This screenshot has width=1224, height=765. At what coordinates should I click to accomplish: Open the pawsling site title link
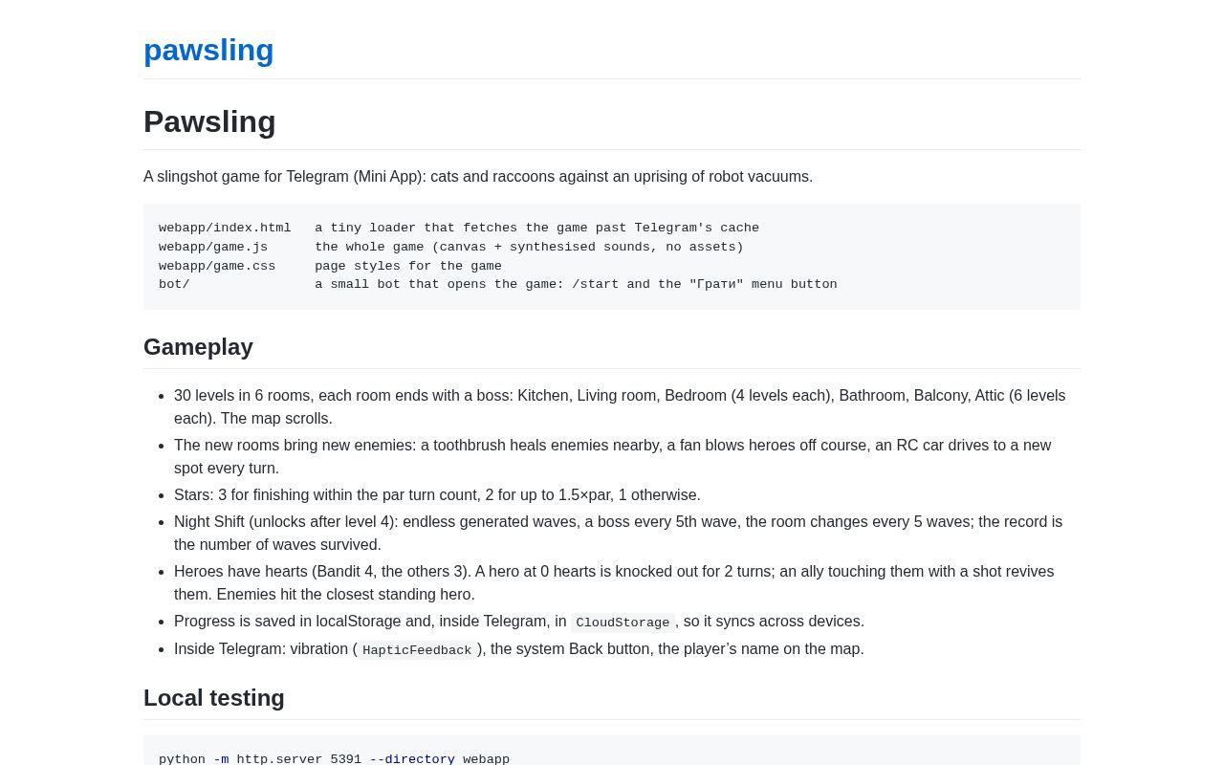[208, 50]
